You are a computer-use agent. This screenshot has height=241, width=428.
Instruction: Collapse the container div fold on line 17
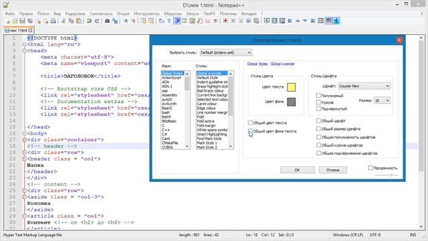pos(25,140)
